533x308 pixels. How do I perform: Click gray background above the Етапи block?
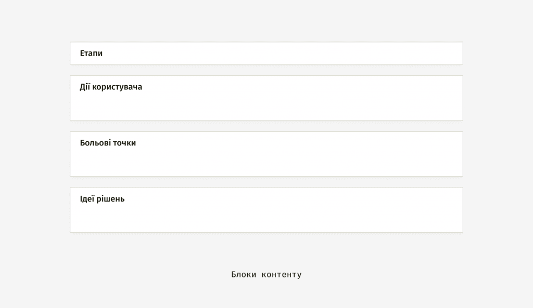click(266, 20)
